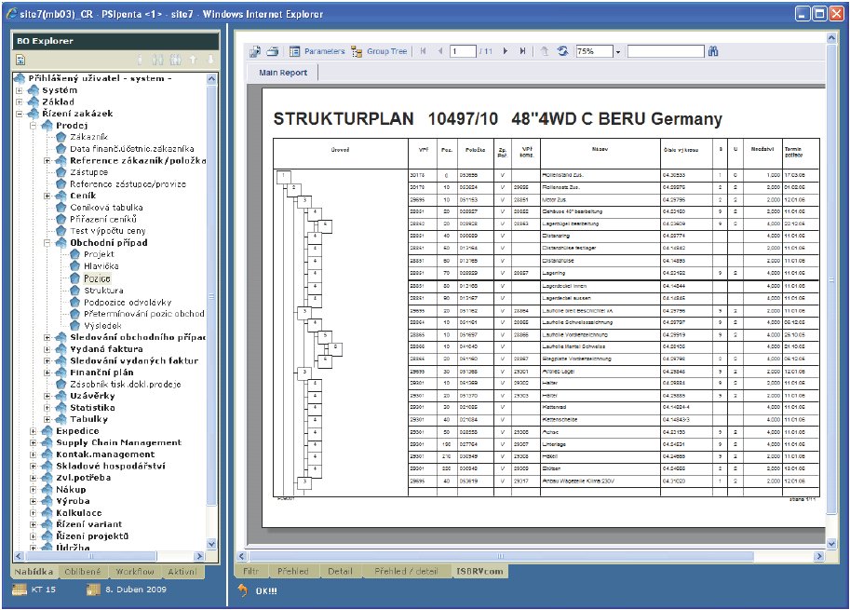This screenshot has width=850, height=610.
Task: Switch to the Přehled tab
Action: tap(292, 572)
